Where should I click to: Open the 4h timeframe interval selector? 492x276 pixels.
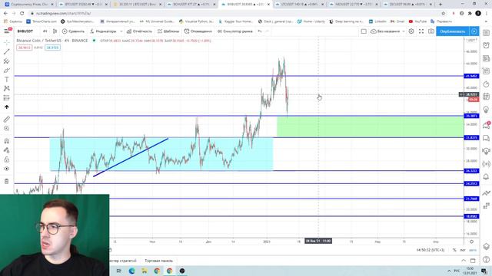point(45,31)
